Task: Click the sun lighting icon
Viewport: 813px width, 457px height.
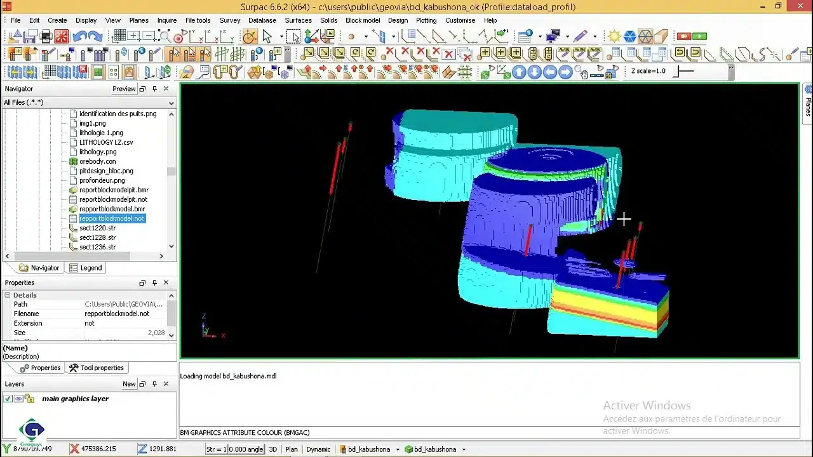Action: [x=614, y=36]
